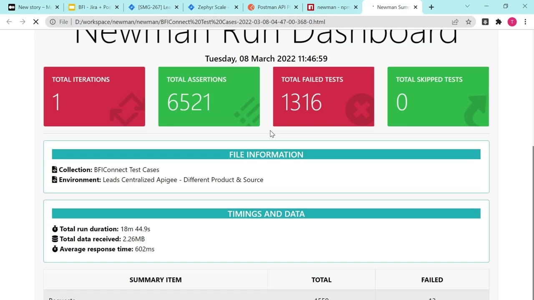This screenshot has height=300, width=534.
Task: Click the Environment file icon
Action: (x=54, y=180)
